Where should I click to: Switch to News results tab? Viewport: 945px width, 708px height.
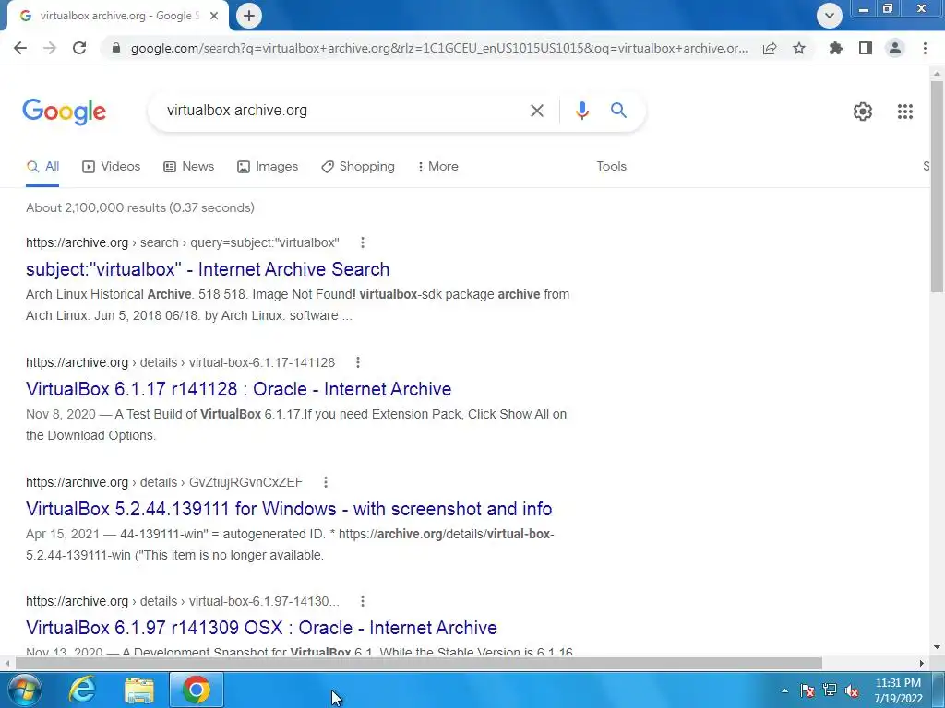[188, 167]
